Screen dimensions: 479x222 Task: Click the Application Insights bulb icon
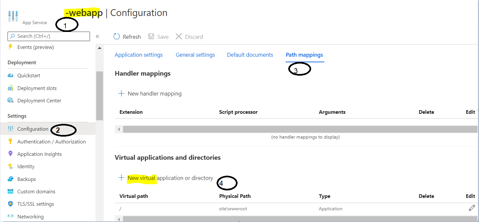click(x=10, y=154)
